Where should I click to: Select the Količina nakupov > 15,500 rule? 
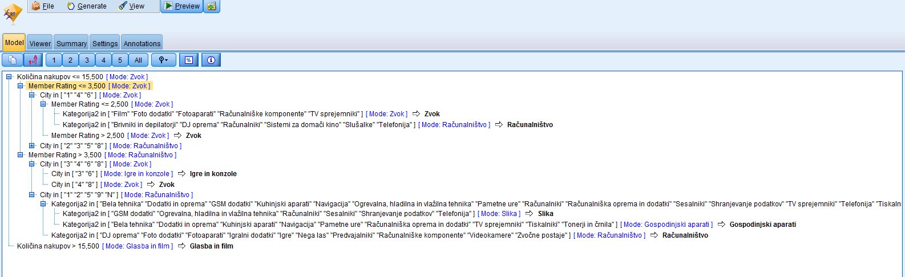125,246
